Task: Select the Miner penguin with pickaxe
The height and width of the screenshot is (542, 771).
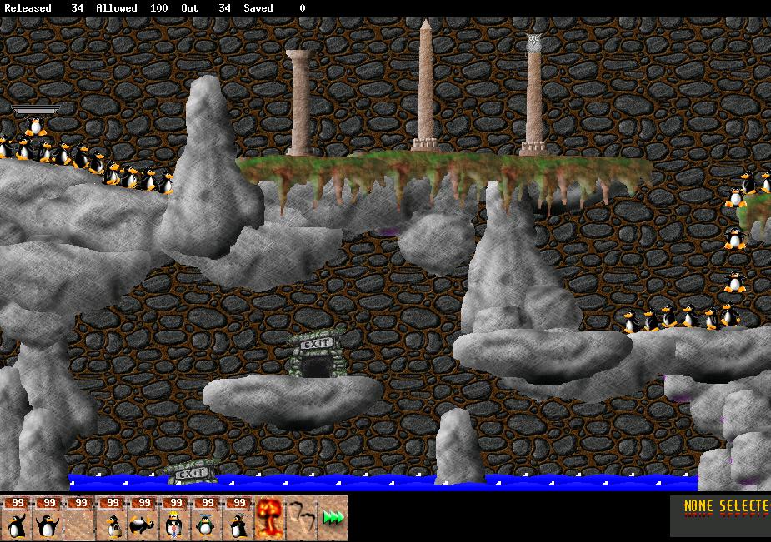Action: [238, 519]
